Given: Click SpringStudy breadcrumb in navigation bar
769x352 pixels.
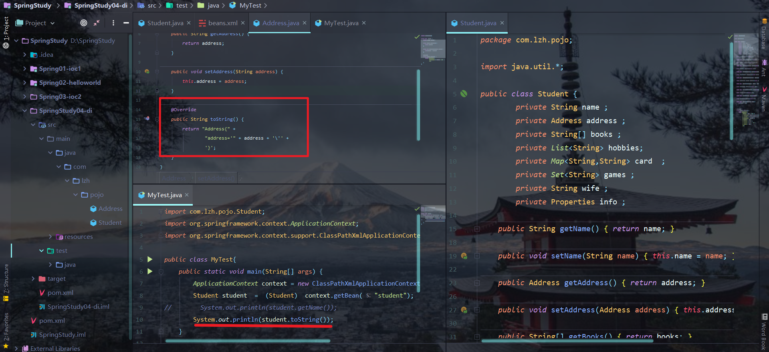Looking at the screenshot, I should [x=28, y=5].
